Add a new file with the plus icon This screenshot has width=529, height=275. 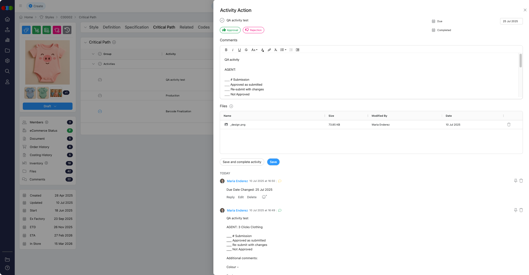pyautogui.click(x=231, y=106)
